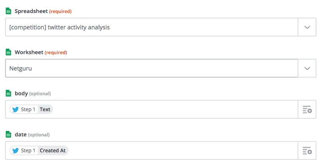Click the Google Sheets icon beside Worksheet label
This screenshot has width=322, height=167.
point(8,52)
